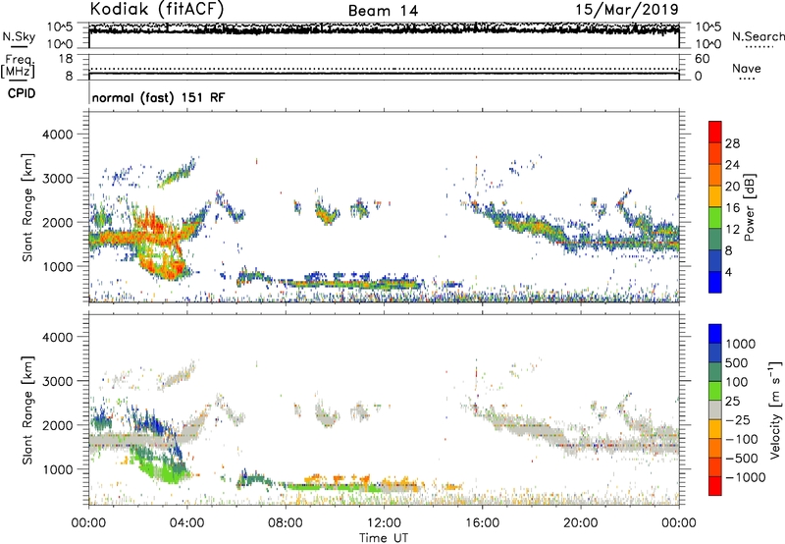
Task: Click the "Kodiak (fitACF)" plot title
Action: click(x=157, y=9)
